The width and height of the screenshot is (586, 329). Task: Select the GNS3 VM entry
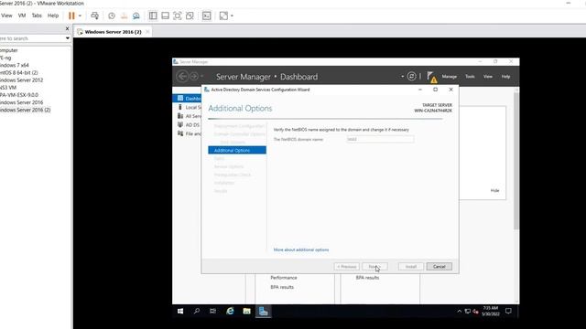(x=8, y=88)
